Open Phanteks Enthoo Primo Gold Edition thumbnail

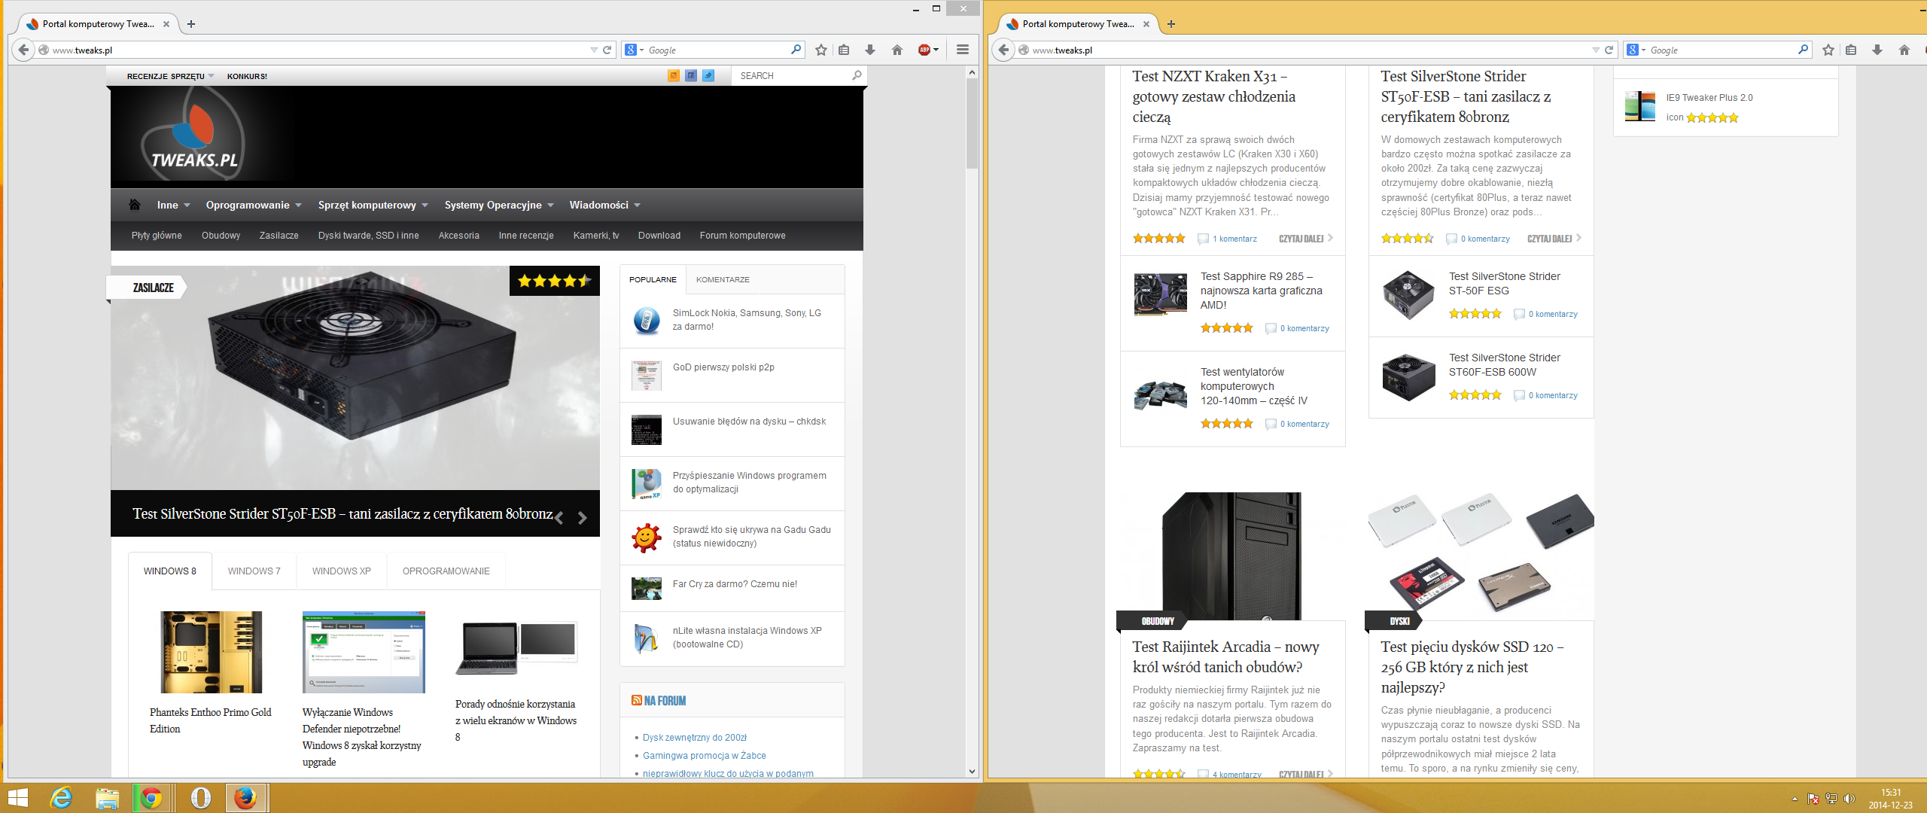click(212, 652)
